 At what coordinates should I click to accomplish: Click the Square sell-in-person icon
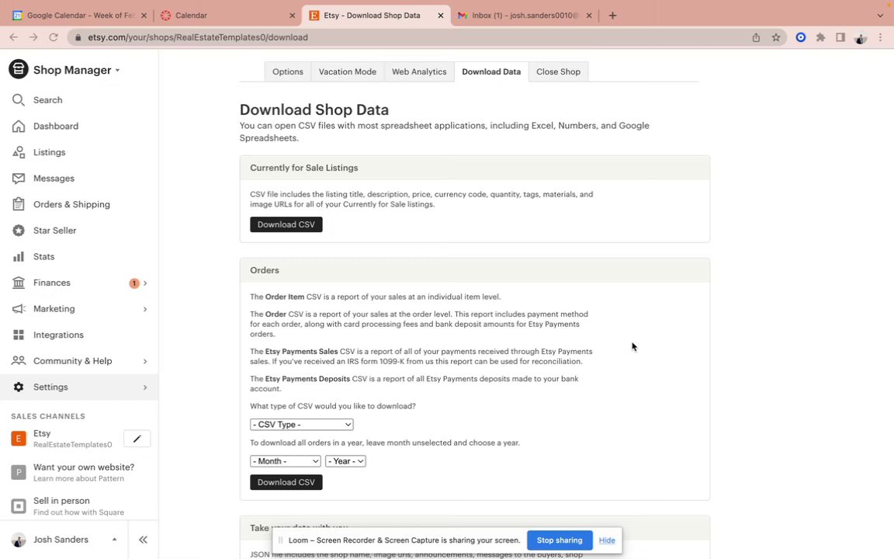19,506
